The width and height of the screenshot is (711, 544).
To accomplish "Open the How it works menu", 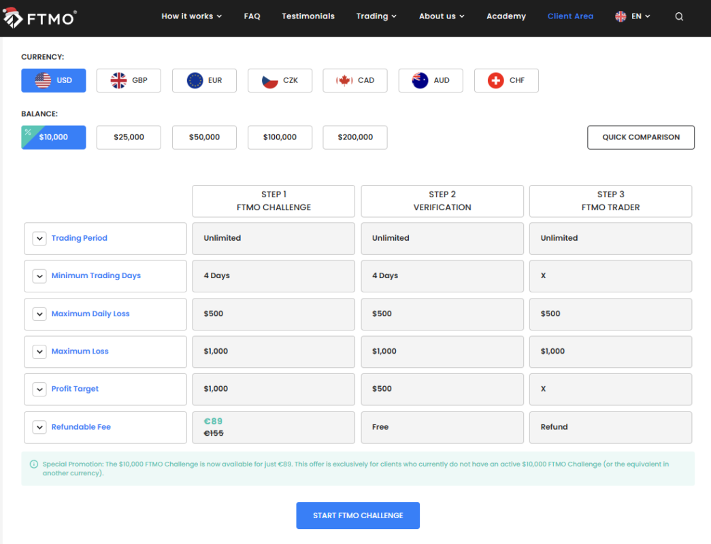I will (x=191, y=16).
